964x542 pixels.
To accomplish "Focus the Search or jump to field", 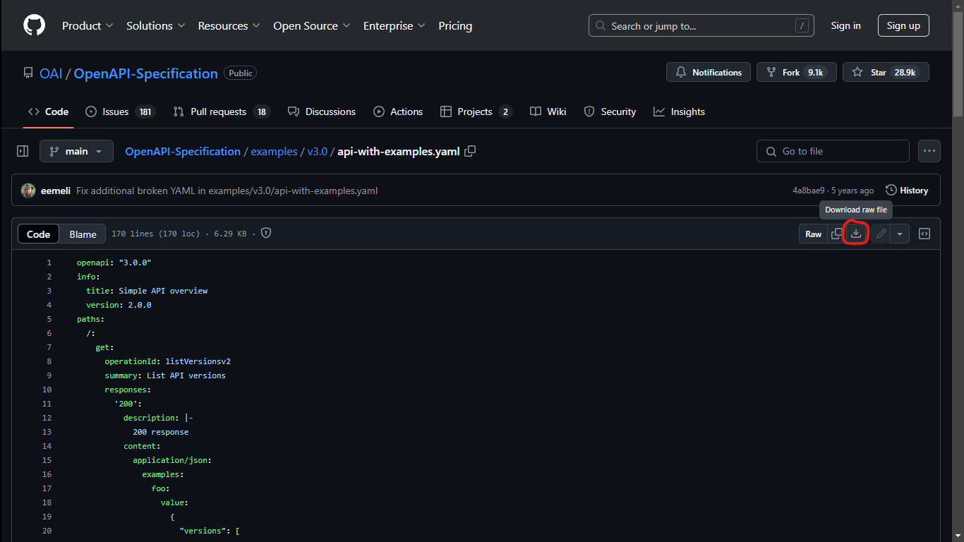I will (701, 26).
